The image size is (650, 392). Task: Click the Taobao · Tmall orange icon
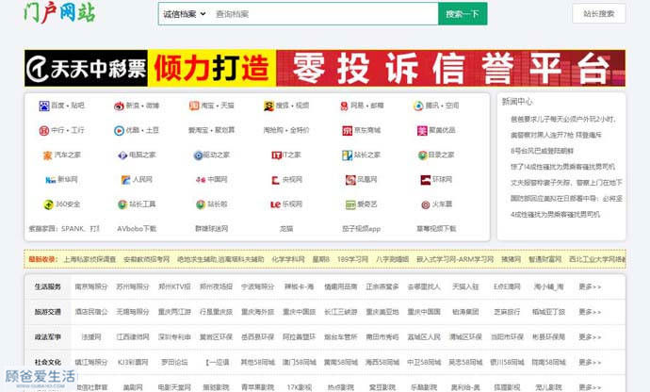tap(194, 106)
